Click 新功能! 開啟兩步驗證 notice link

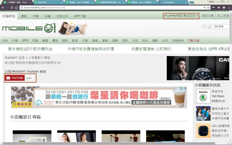point(33,63)
